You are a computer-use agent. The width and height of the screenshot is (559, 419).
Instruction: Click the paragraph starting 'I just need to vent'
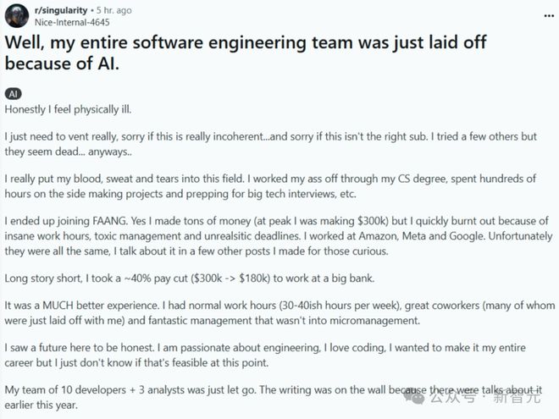coord(271,145)
